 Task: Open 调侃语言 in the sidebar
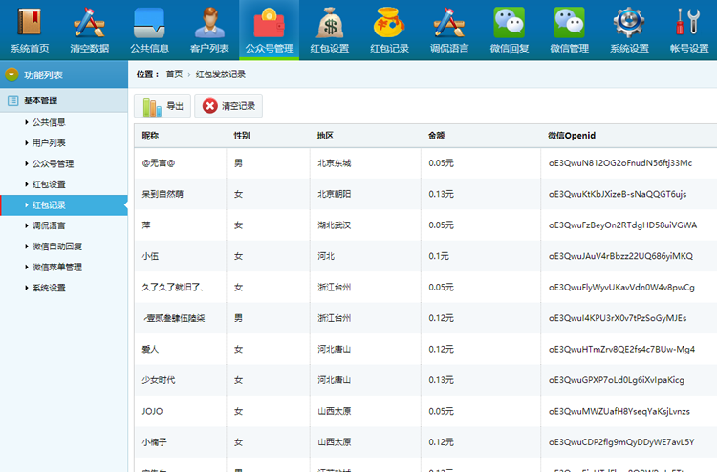[49, 225]
